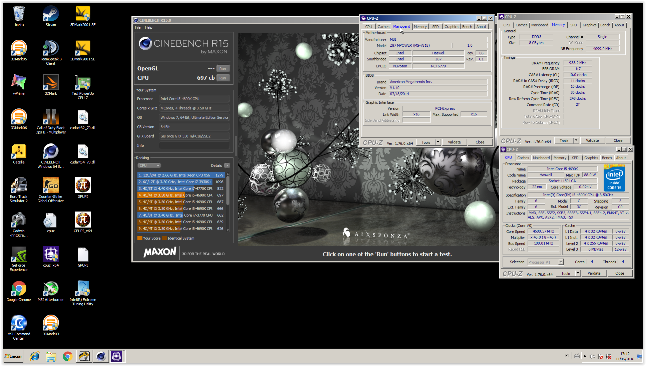Image resolution: width=646 pixels, height=366 pixels.
Task: Open Tools dropdown arrow in Processor CPU-Z window
Action: click(x=578, y=273)
